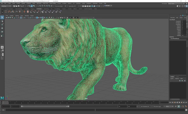Image resolution: width=188 pixels, height=114 pixels.
Task: Click the animation preferences running-man icon
Action: [x=186, y=107]
